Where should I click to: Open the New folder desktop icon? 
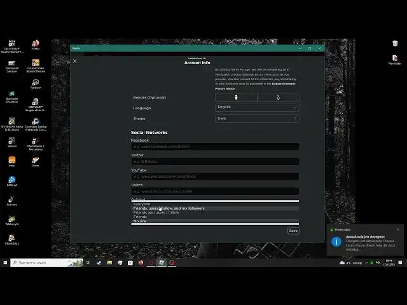pos(395,60)
